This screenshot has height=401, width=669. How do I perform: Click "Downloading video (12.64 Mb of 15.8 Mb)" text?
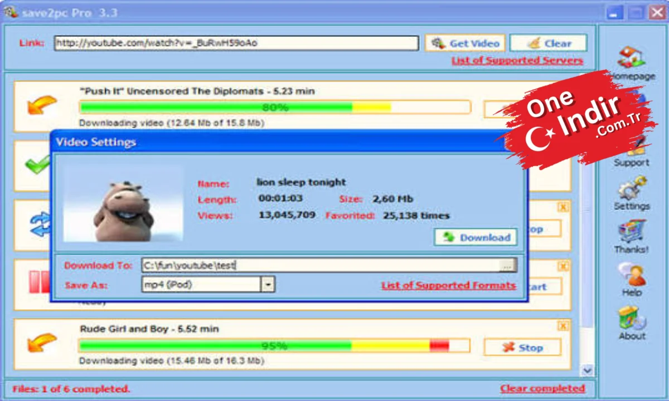tap(172, 123)
